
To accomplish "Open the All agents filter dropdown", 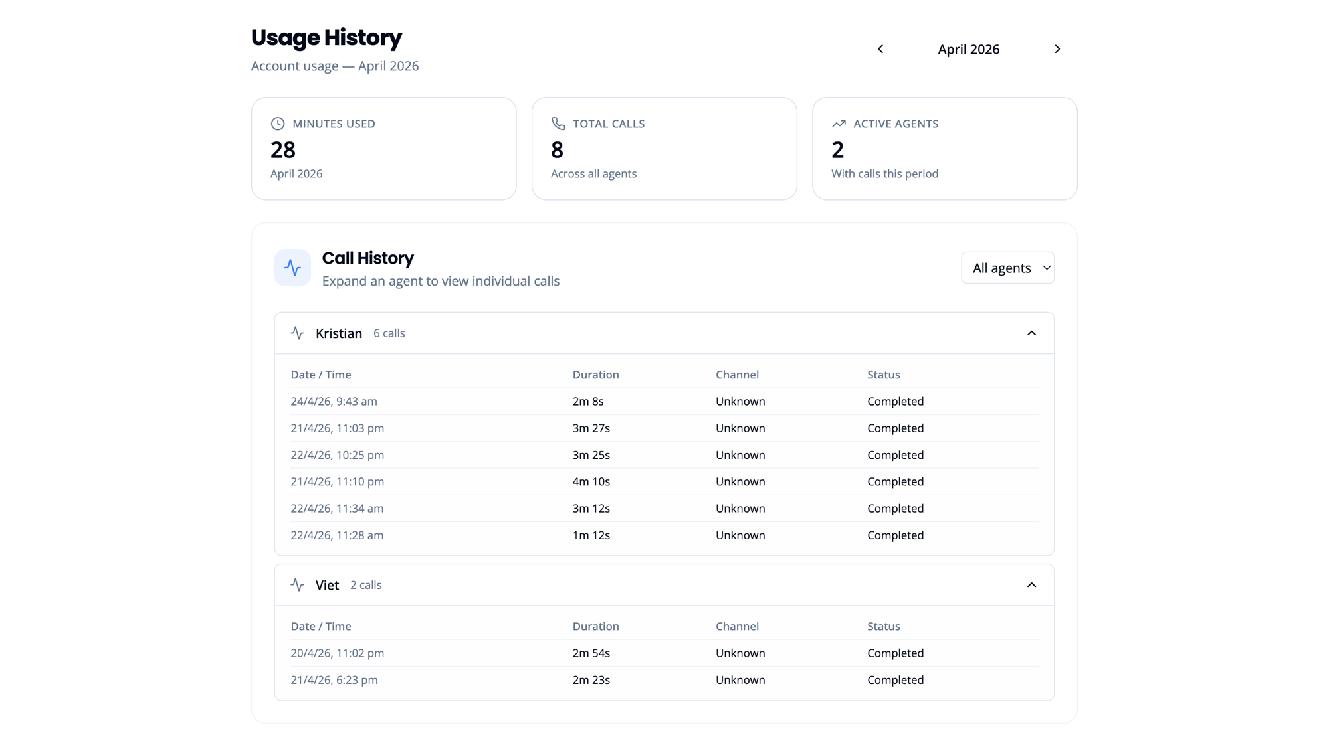I will 1007,268.
